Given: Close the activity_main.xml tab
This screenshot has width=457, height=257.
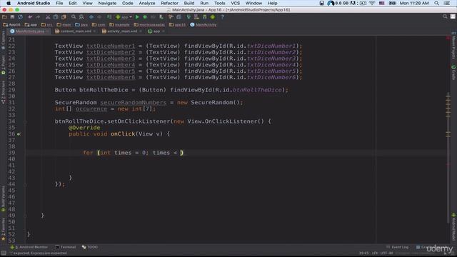Looking at the screenshot, I should tap(141, 31).
